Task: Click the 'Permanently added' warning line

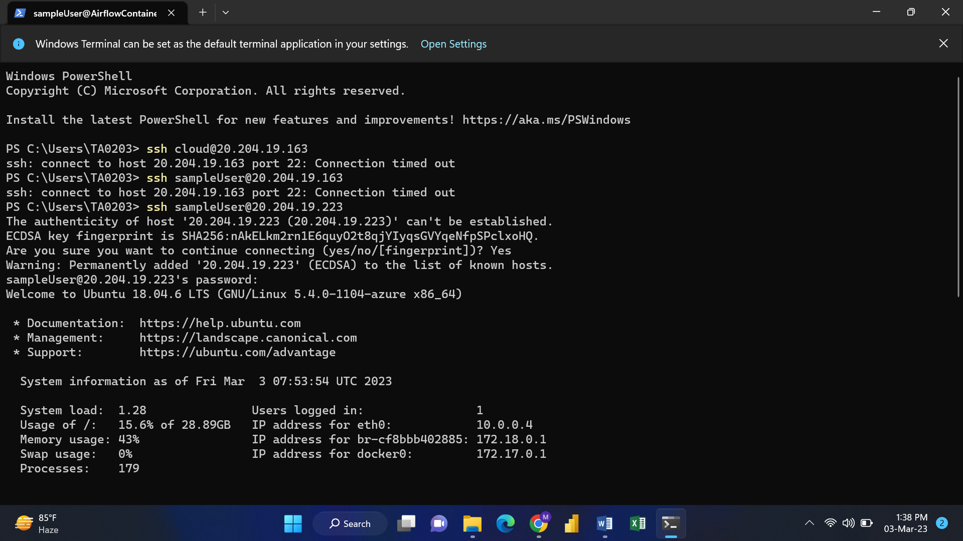Action: click(279, 265)
